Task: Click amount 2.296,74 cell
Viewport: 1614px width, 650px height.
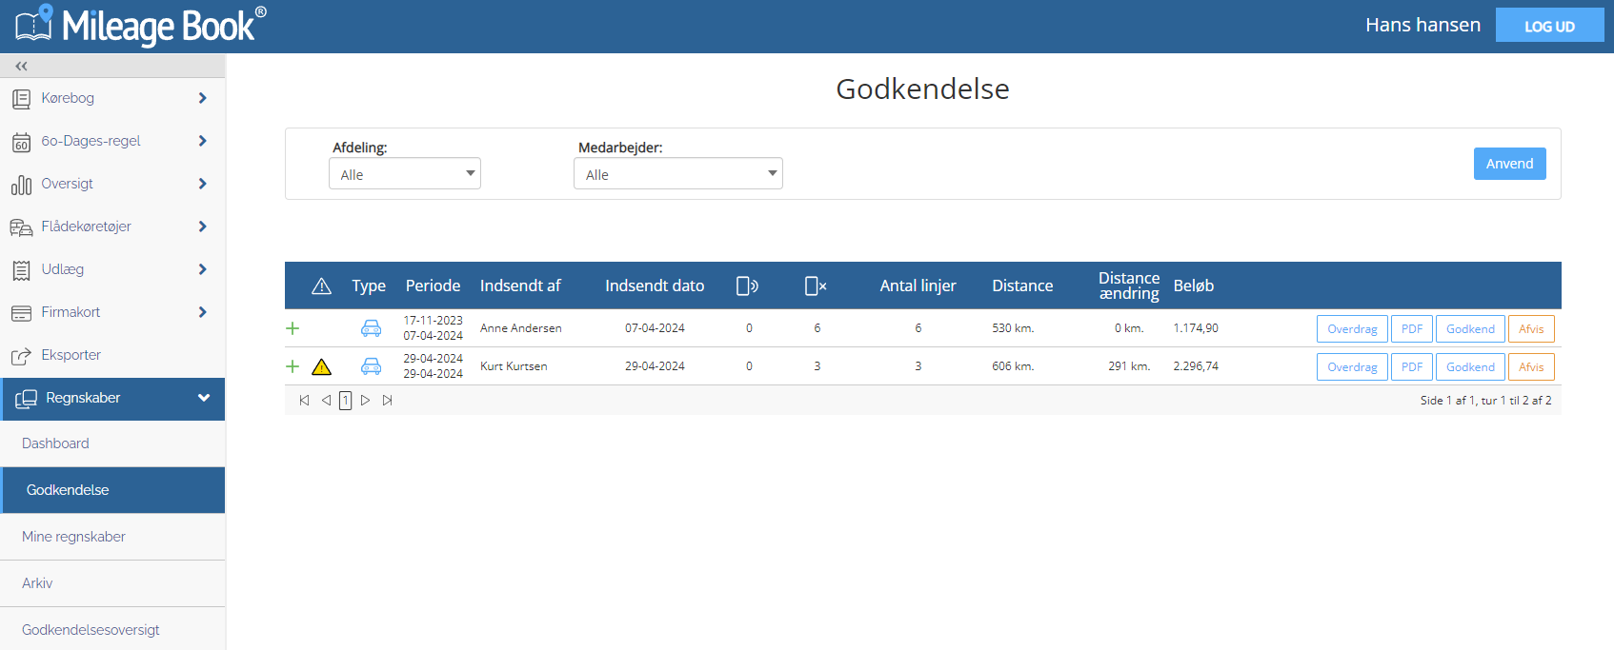Action: click(x=1196, y=366)
